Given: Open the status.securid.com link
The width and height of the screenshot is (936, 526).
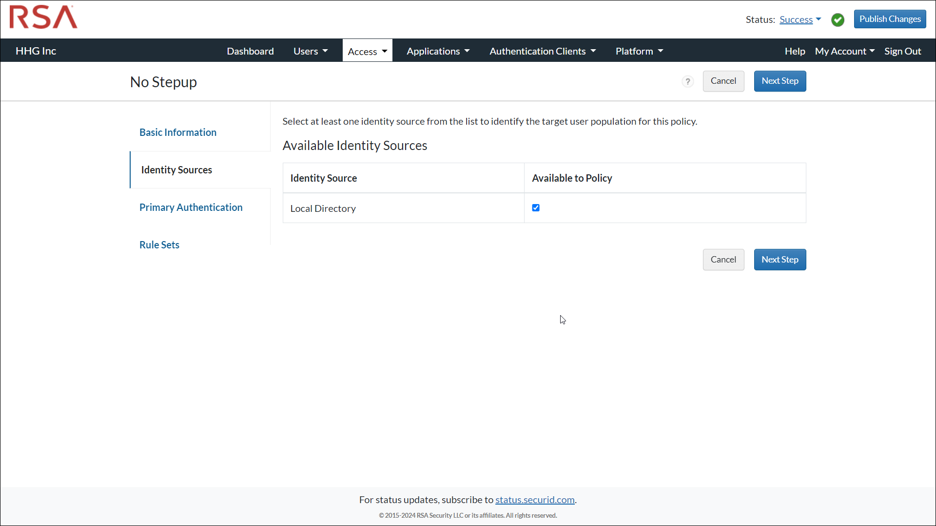Looking at the screenshot, I should [x=535, y=499].
